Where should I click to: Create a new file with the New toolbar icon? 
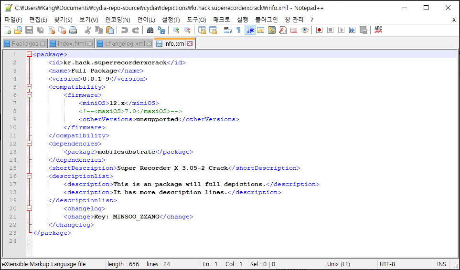pyautogui.click(x=8, y=30)
